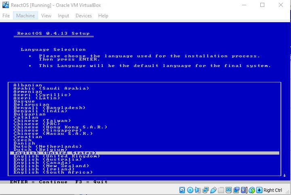291x195 pixels.
Task: Select 'Azeri (Latin)' in the list
Action: [145, 98]
